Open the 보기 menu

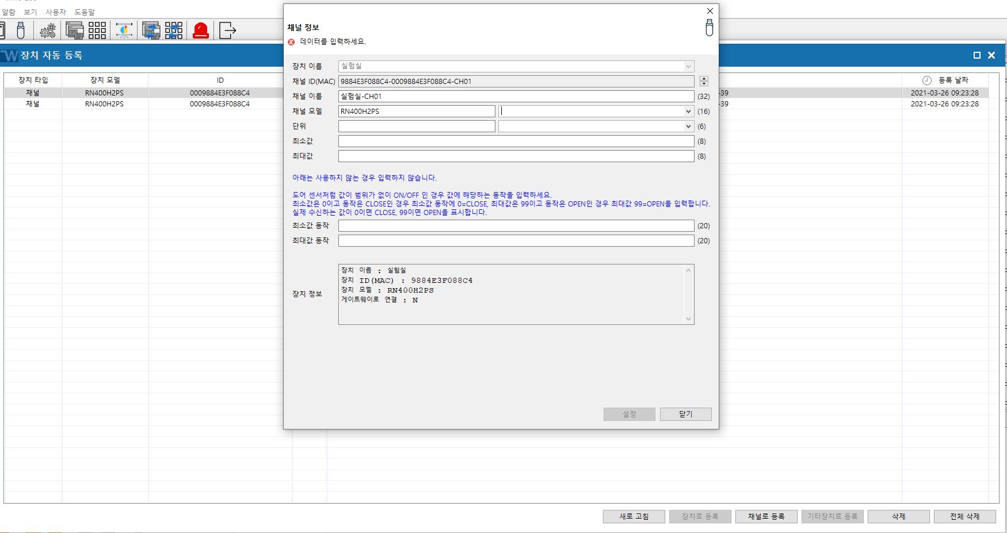[x=30, y=11]
